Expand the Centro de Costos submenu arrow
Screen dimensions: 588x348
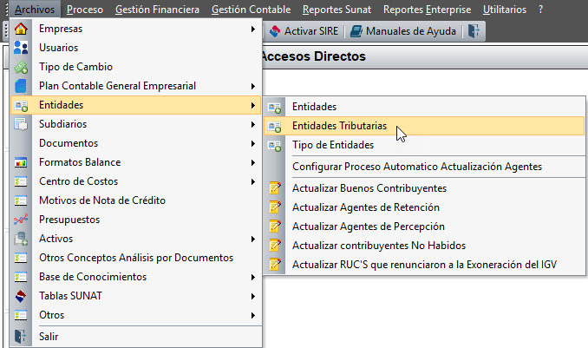coord(253,181)
